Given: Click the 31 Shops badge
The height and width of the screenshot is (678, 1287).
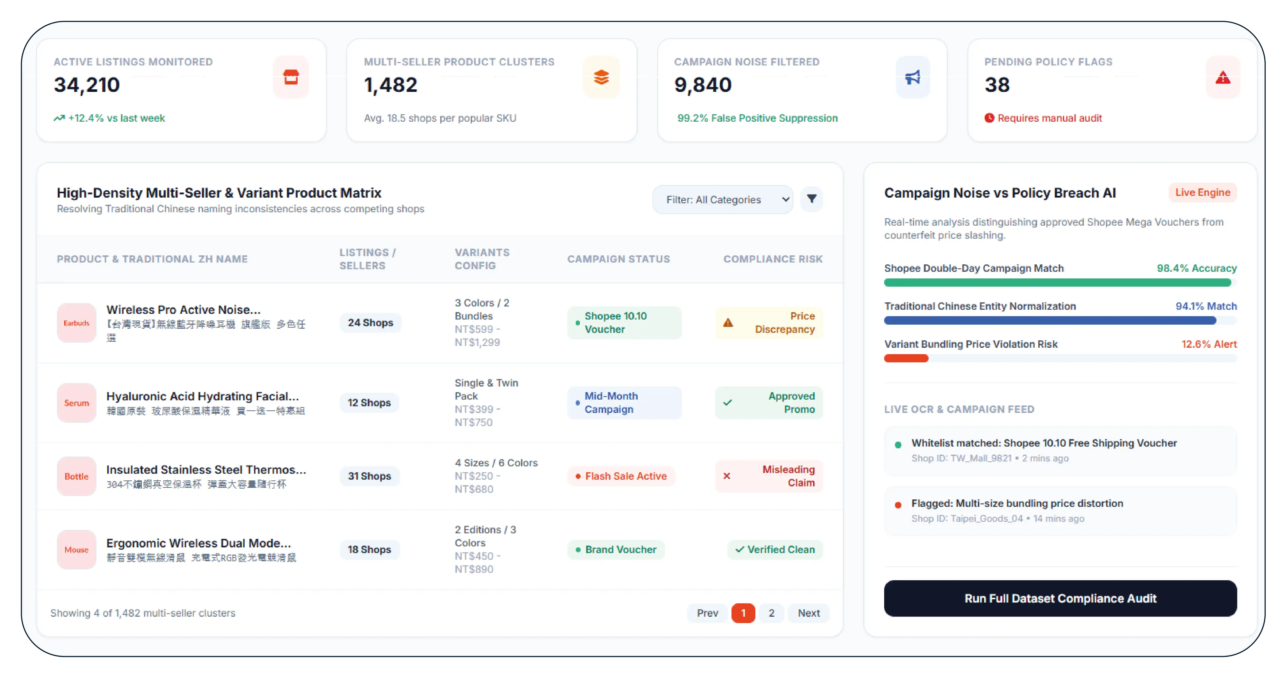Looking at the screenshot, I should click(369, 476).
